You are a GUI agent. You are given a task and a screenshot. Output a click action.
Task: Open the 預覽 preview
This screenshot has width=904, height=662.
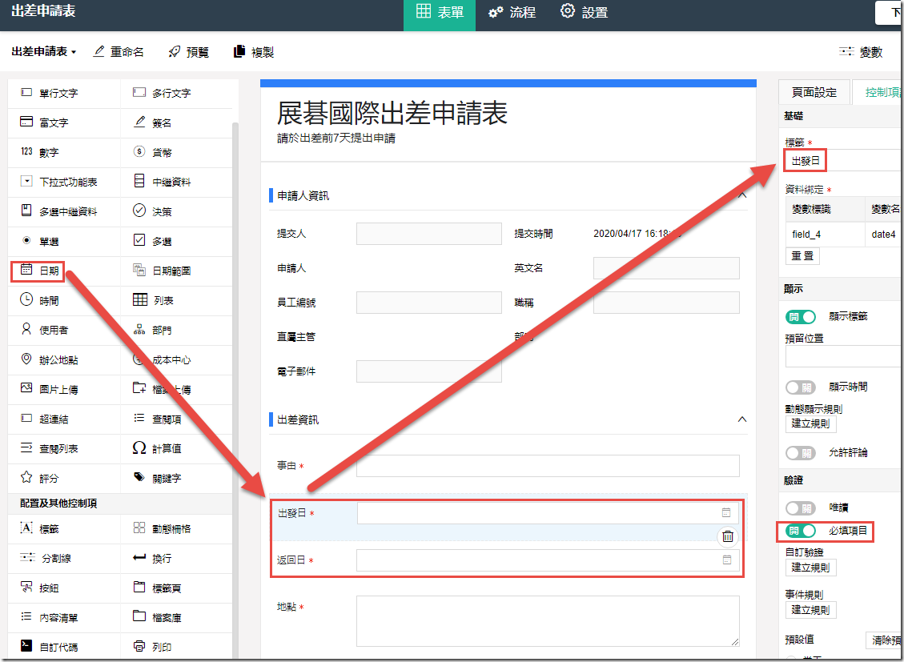[x=188, y=52]
